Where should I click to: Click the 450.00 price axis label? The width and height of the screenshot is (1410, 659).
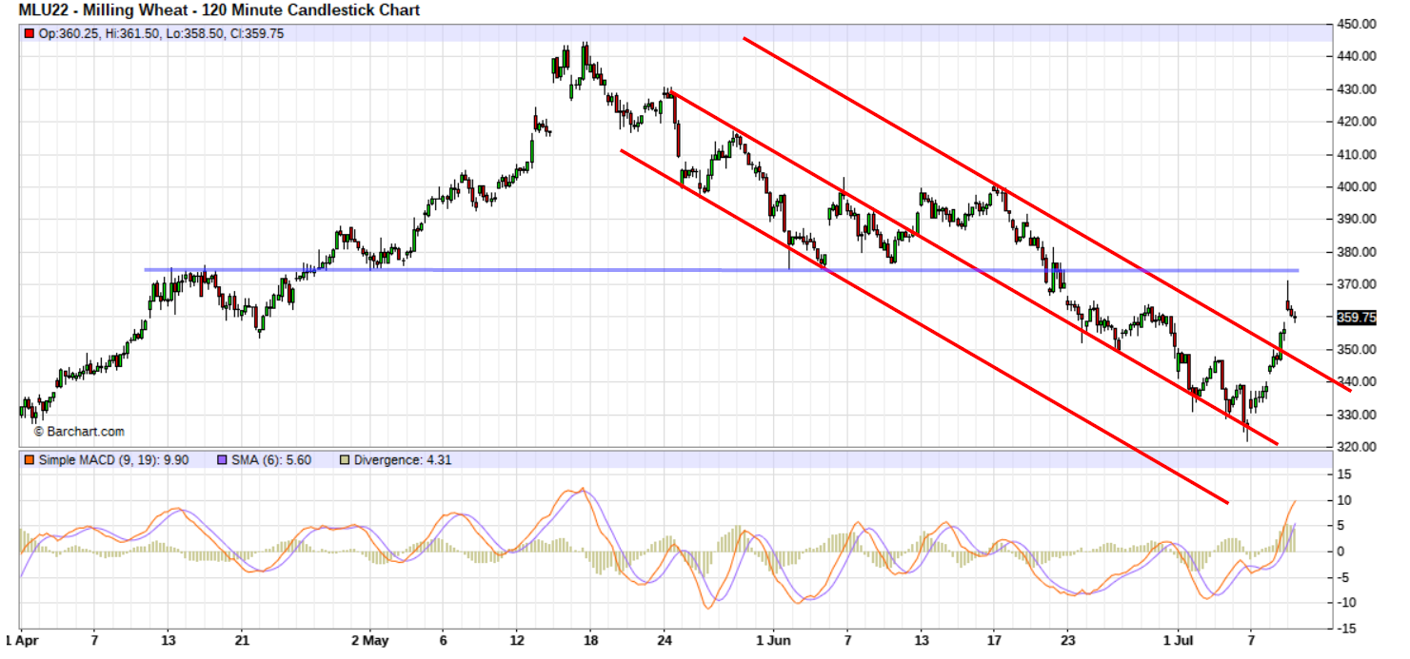[1356, 24]
